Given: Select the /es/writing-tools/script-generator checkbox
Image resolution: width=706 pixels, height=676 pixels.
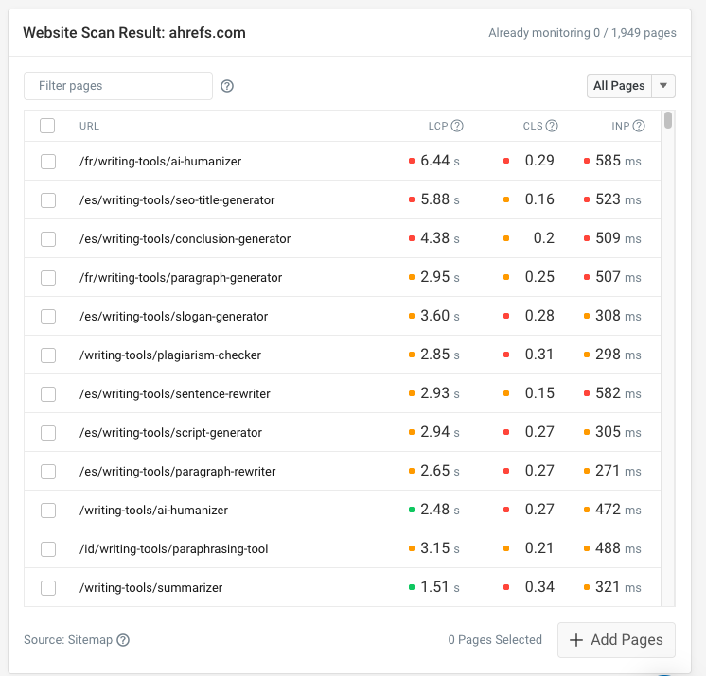Looking at the screenshot, I should [48, 433].
